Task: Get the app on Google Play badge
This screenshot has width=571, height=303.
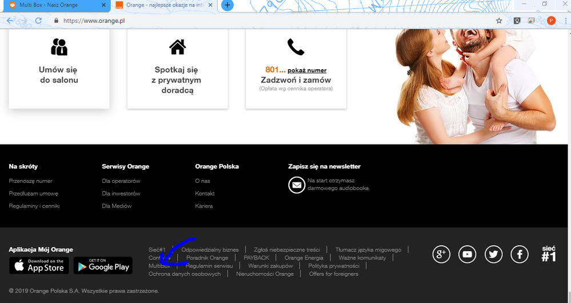Action: click(103, 265)
